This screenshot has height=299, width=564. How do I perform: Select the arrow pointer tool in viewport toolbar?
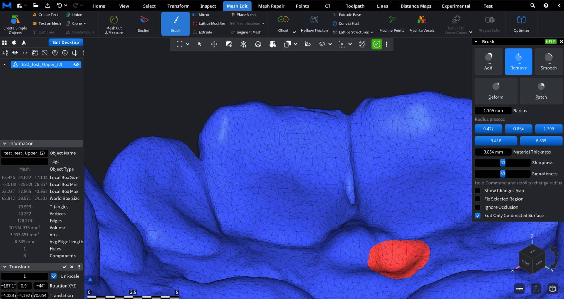pyautogui.click(x=200, y=44)
